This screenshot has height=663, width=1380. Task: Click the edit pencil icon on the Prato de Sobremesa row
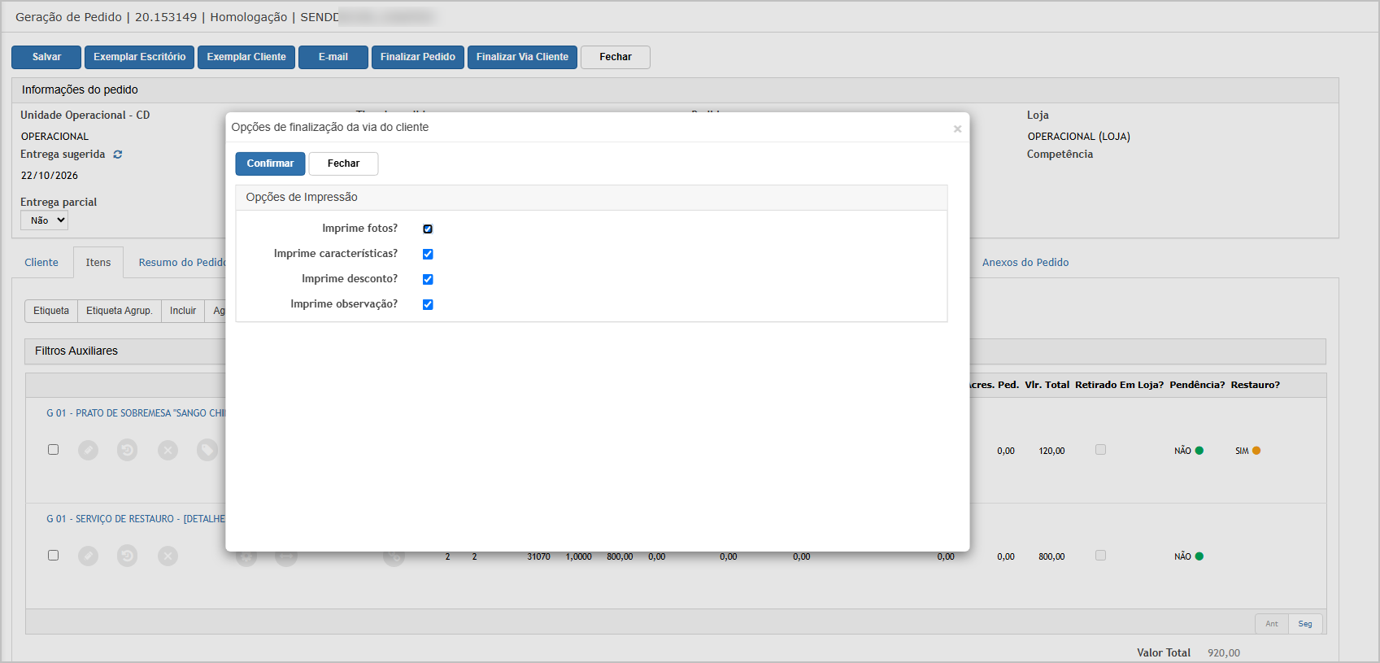[x=88, y=450]
